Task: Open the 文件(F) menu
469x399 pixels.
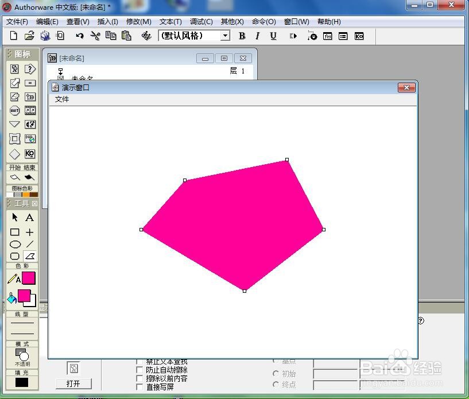Action: pos(17,22)
